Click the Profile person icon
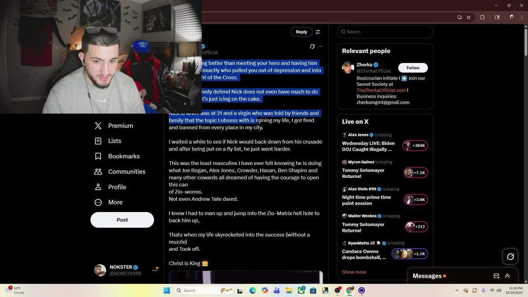The image size is (528, 297). click(x=98, y=187)
